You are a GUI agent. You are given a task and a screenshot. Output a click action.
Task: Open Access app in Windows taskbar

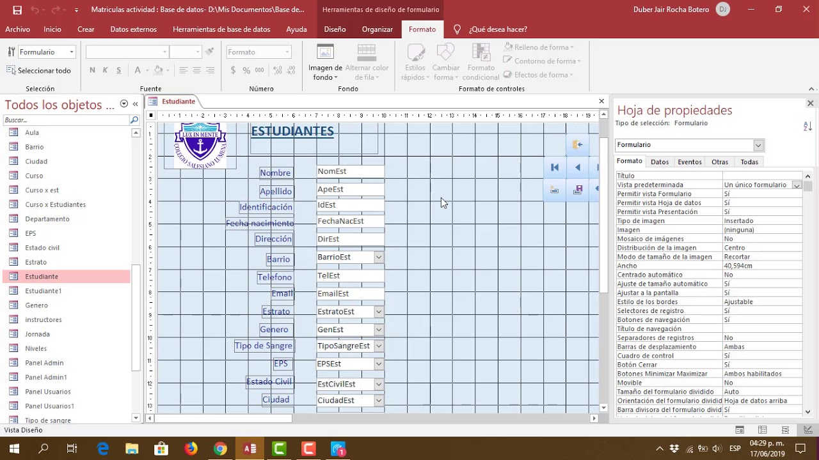[x=250, y=448]
